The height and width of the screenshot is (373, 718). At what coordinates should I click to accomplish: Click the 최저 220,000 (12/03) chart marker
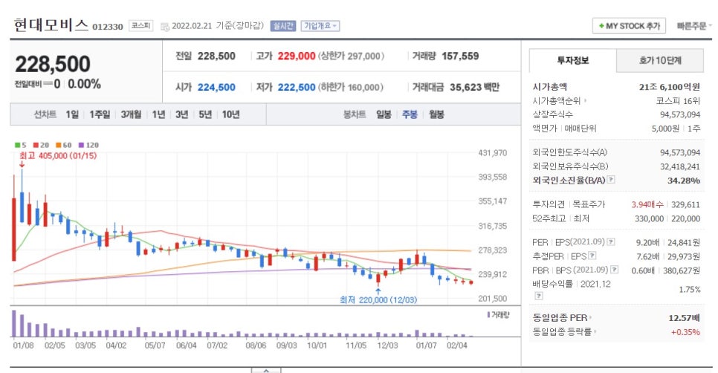(x=378, y=299)
